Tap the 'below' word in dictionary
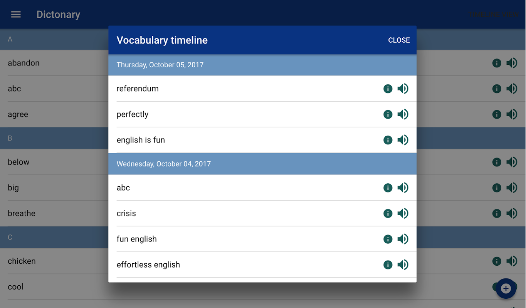The width and height of the screenshot is (526, 308). tap(18, 162)
